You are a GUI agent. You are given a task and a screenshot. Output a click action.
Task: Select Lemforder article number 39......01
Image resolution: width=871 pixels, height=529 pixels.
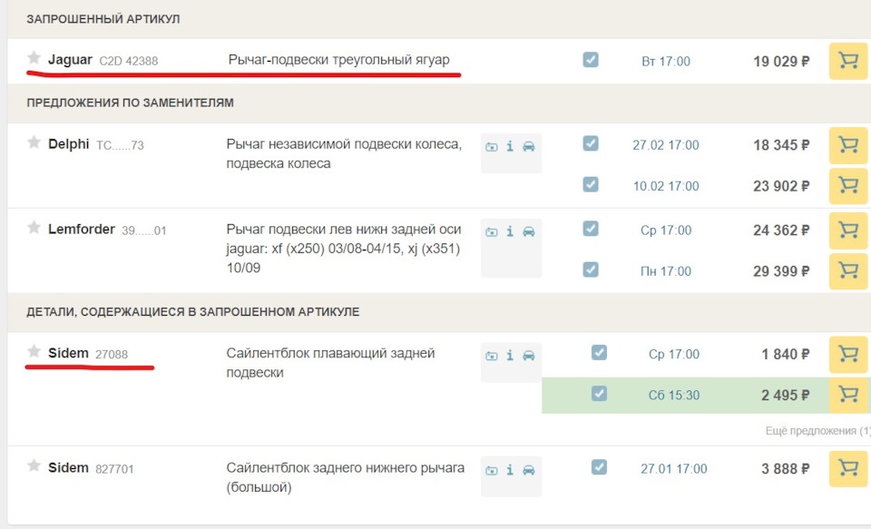(x=144, y=230)
